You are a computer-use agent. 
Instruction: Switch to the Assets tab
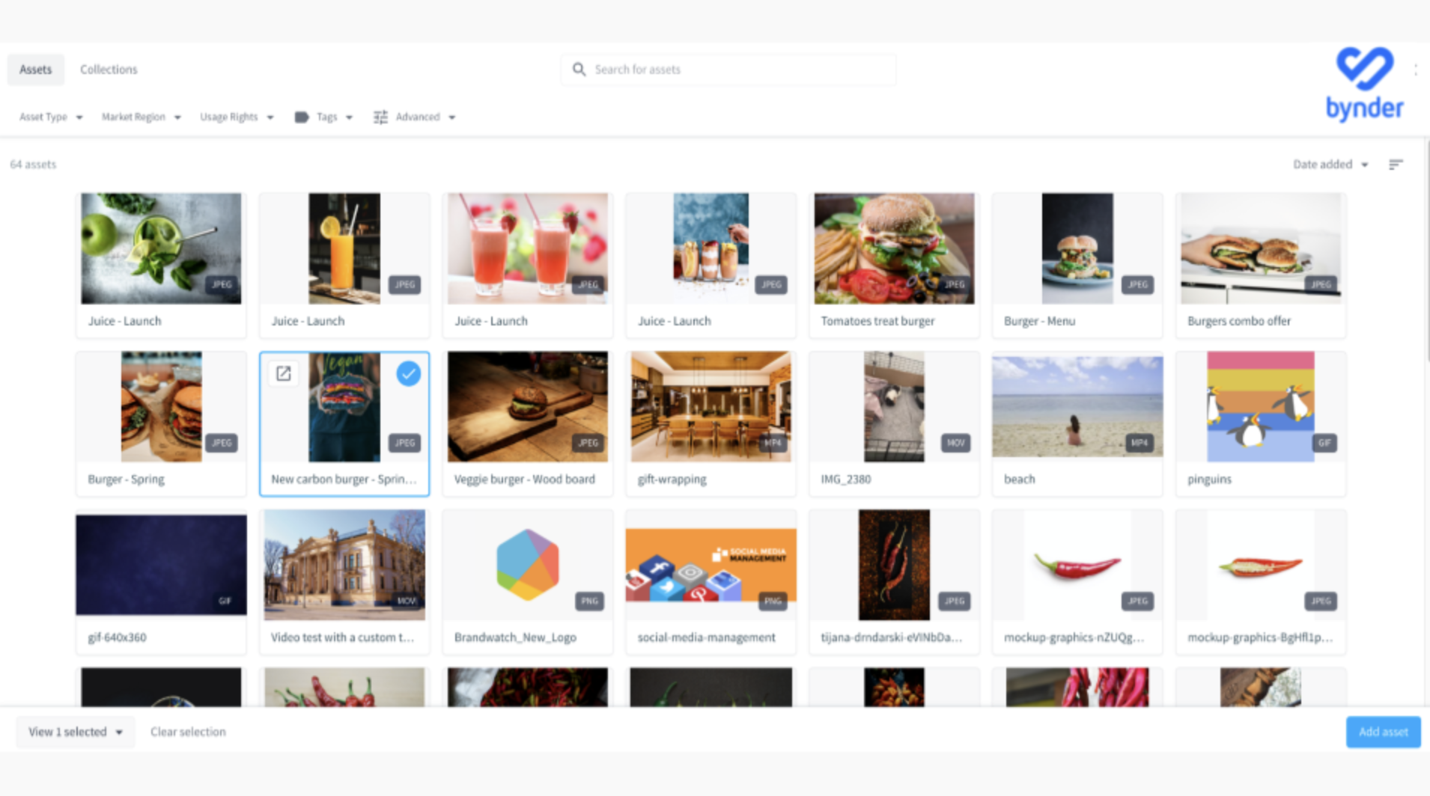[x=36, y=70]
